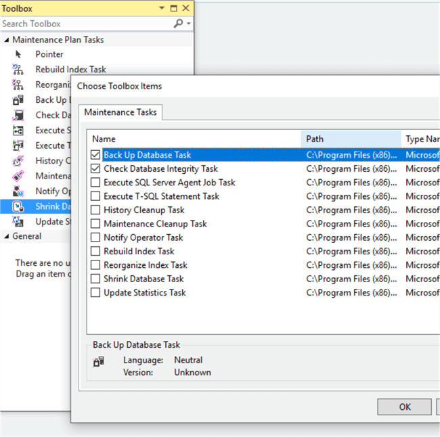The height and width of the screenshot is (437, 440).
Task: Sort list by Path column header
Action: [351, 139]
